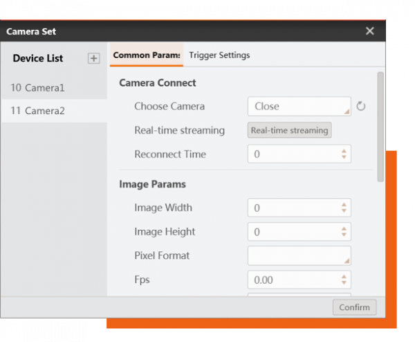Click the Image Width input field
This screenshot has height=342, width=415.
click(293, 208)
